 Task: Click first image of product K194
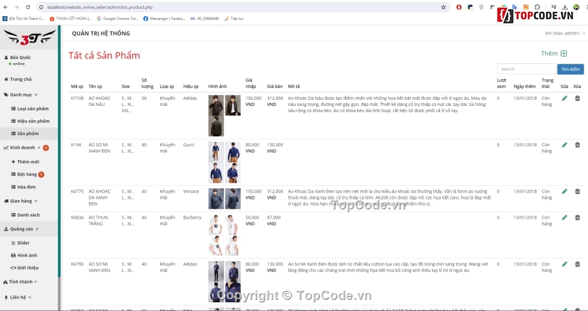[x=216, y=152]
